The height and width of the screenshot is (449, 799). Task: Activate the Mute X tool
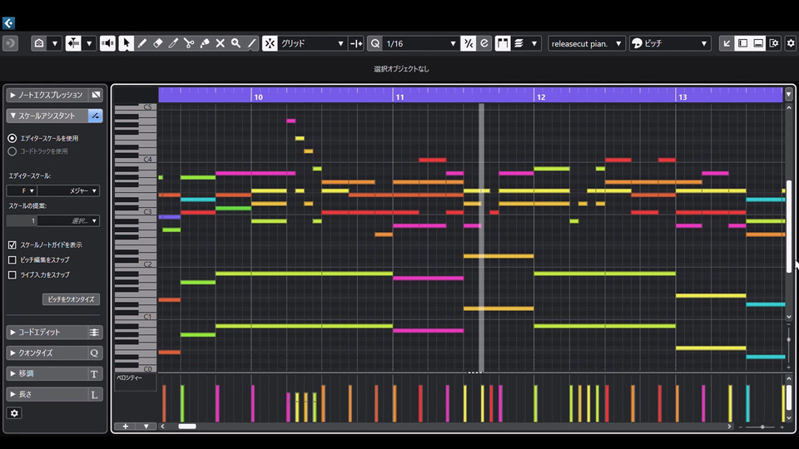click(x=221, y=43)
